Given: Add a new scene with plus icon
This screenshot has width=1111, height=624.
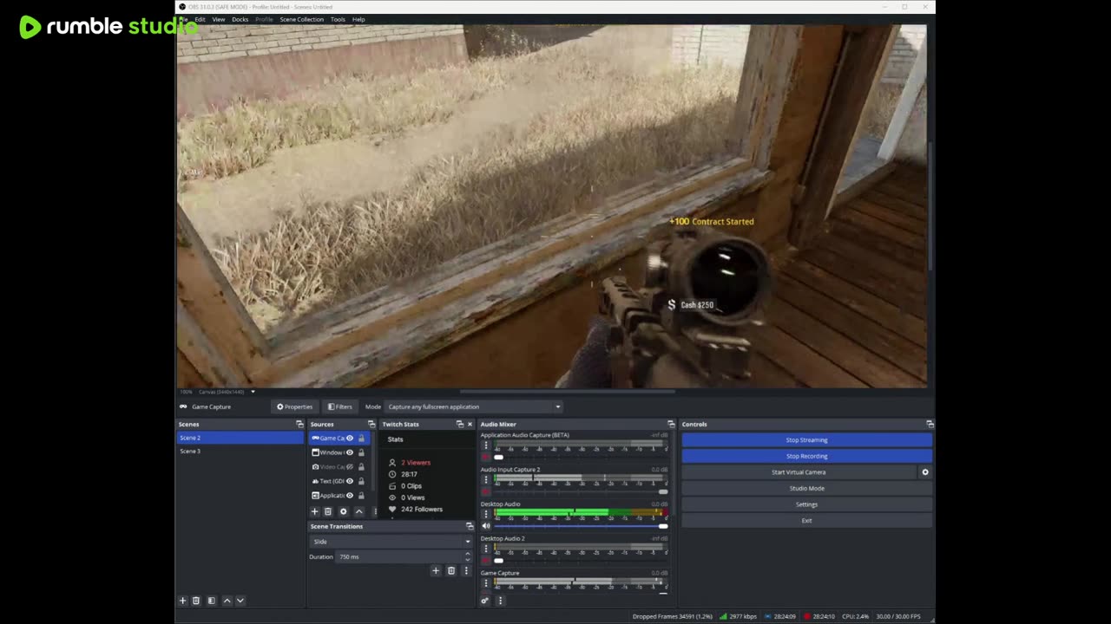Looking at the screenshot, I should (182, 601).
